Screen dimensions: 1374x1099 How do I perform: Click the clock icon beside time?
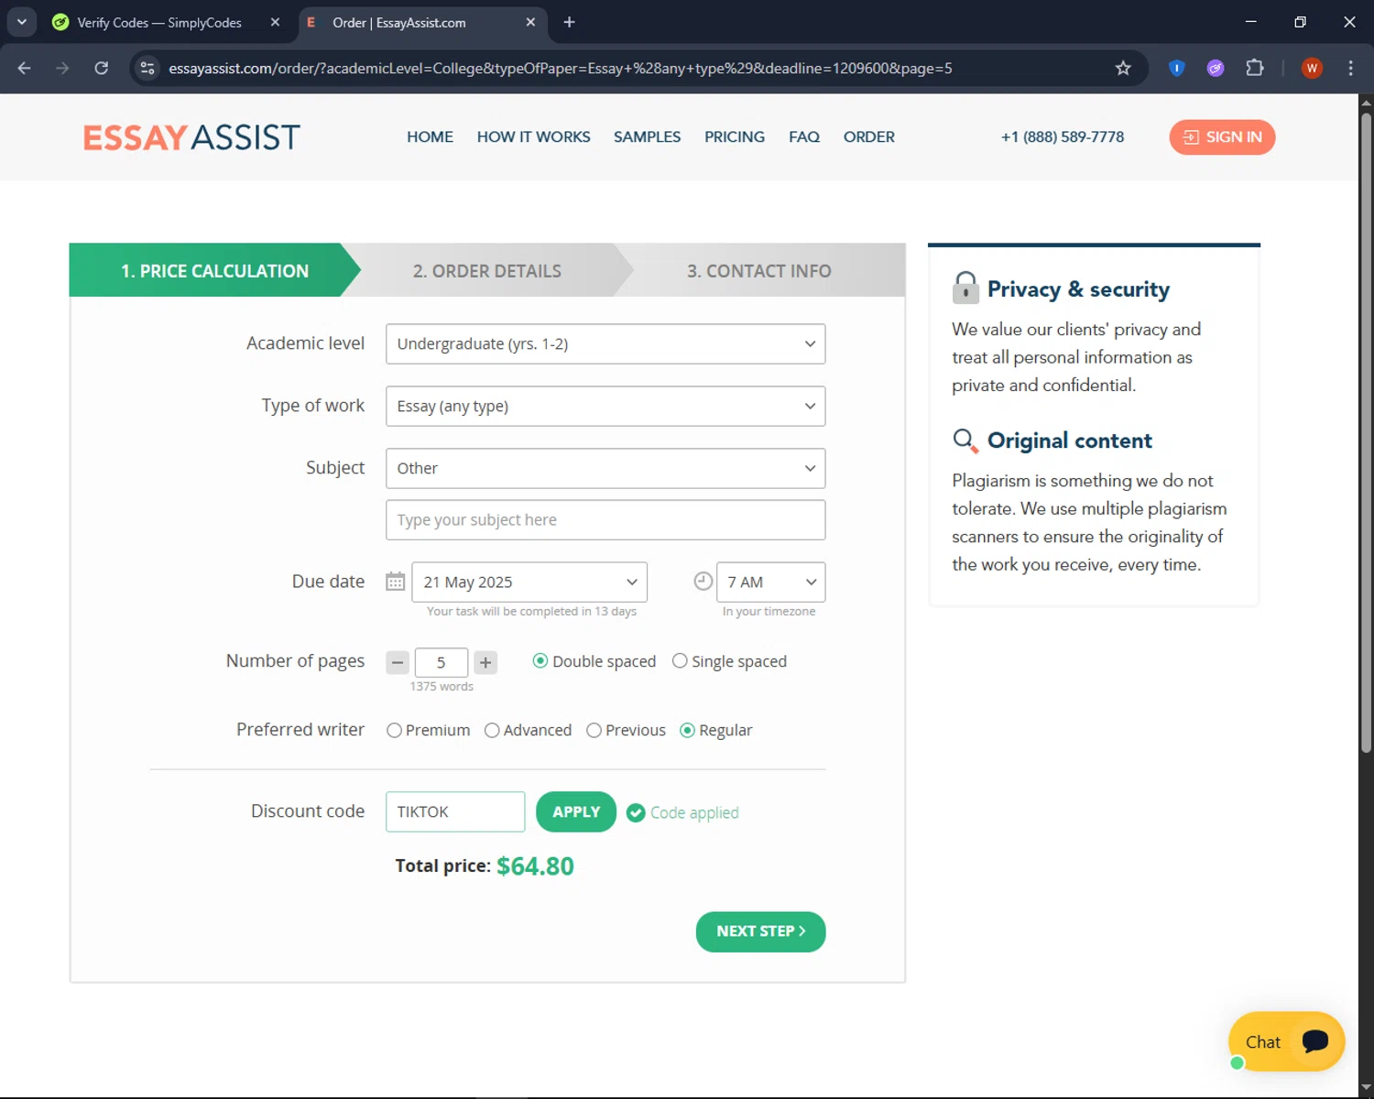(703, 581)
